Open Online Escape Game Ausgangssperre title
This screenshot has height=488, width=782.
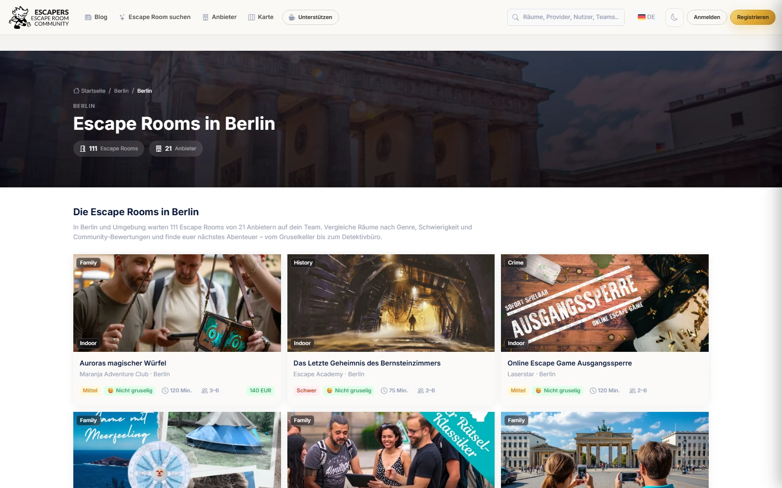pyautogui.click(x=569, y=363)
